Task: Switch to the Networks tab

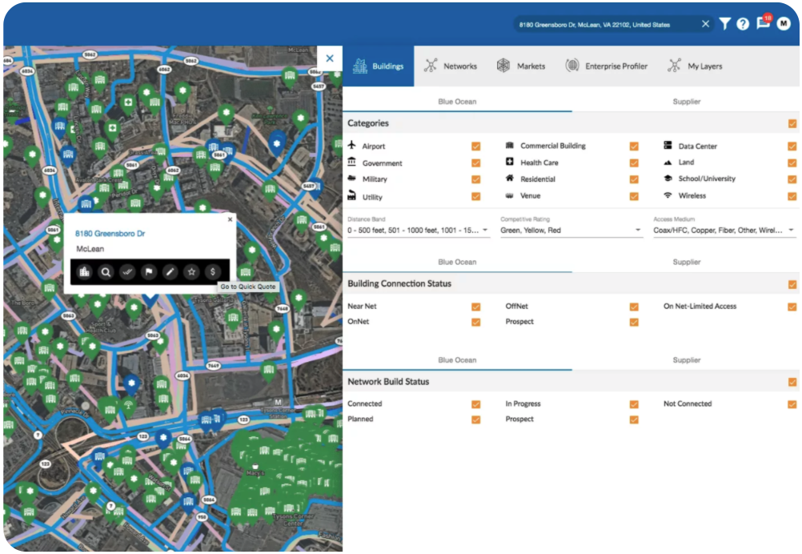Action: click(x=451, y=66)
